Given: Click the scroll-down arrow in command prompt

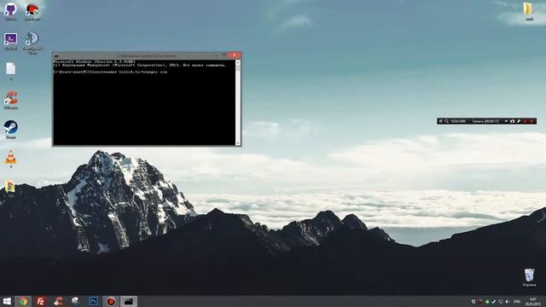Looking at the screenshot, I should [x=238, y=143].
